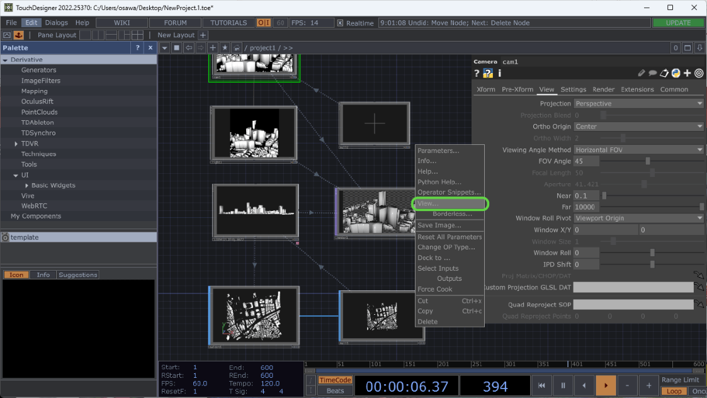Collapse the Derivative palette folder

pyautogui.click(x=6, y=60)
